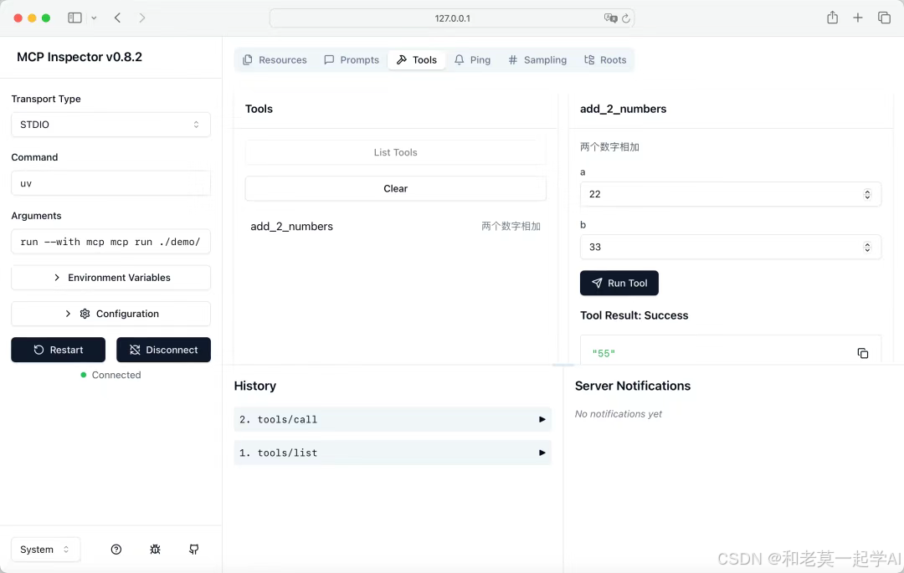Image resolution: width=904 pixels, height=573 pixels.
Task: Select the Tools tab
Action: [x=416, y=60]
